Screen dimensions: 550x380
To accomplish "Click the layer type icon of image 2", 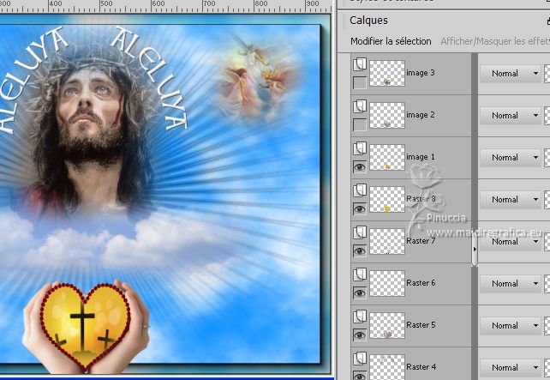I will pos(360,106).
